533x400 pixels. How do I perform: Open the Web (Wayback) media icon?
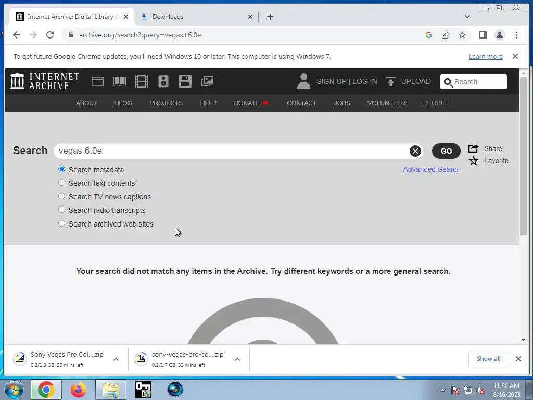point(98,81)
